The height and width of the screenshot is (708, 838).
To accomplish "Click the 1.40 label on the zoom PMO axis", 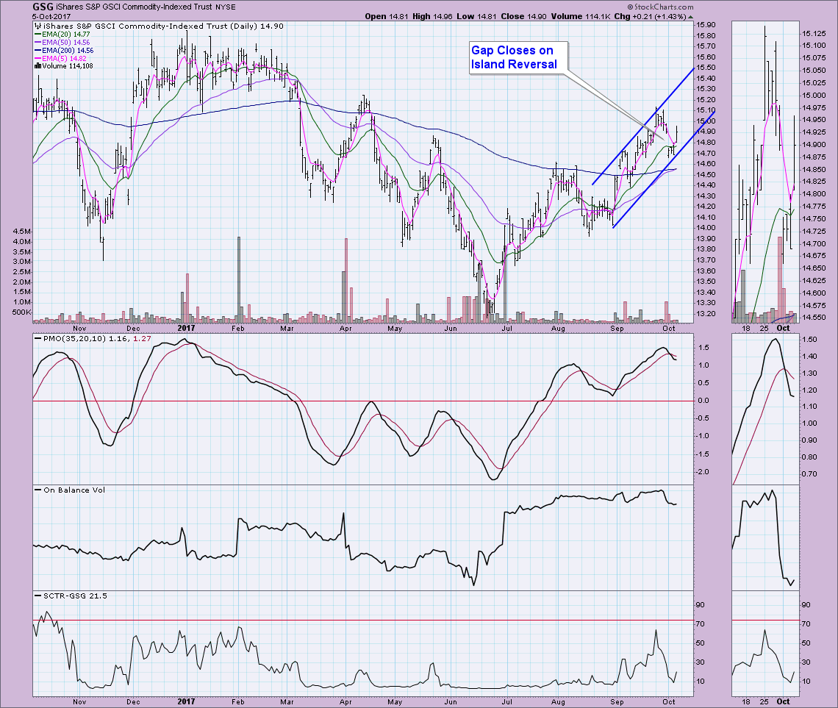I will coord(809,357).
